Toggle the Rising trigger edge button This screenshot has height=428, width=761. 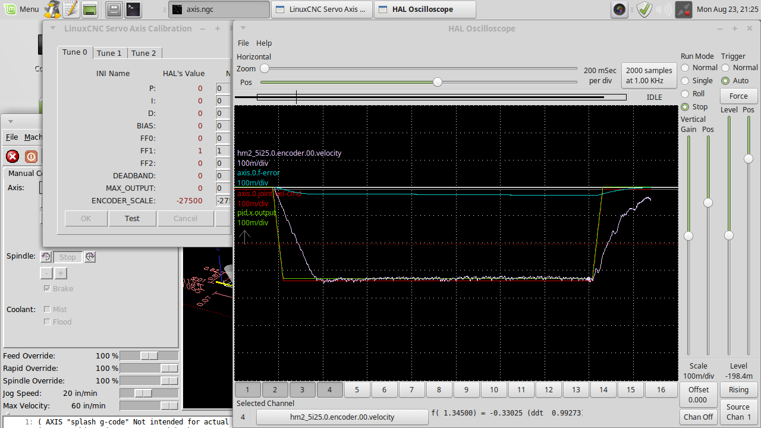[738, 390]
